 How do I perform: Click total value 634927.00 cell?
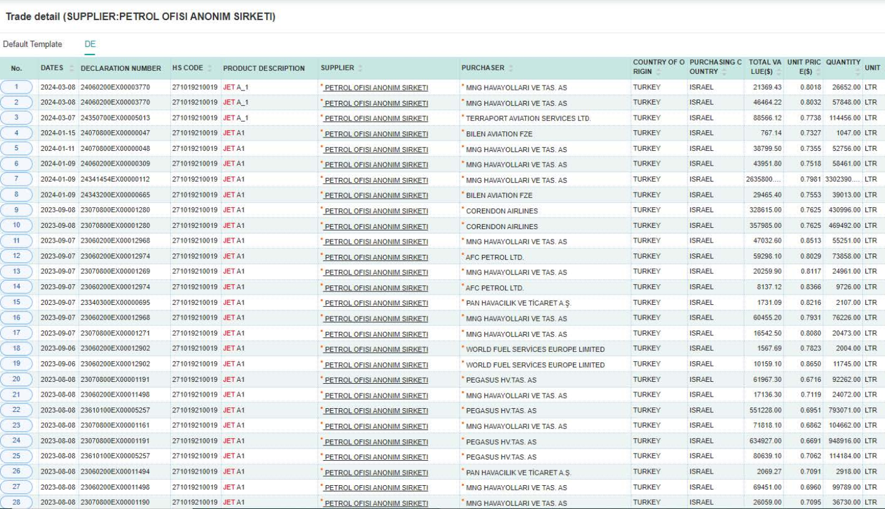765,441
